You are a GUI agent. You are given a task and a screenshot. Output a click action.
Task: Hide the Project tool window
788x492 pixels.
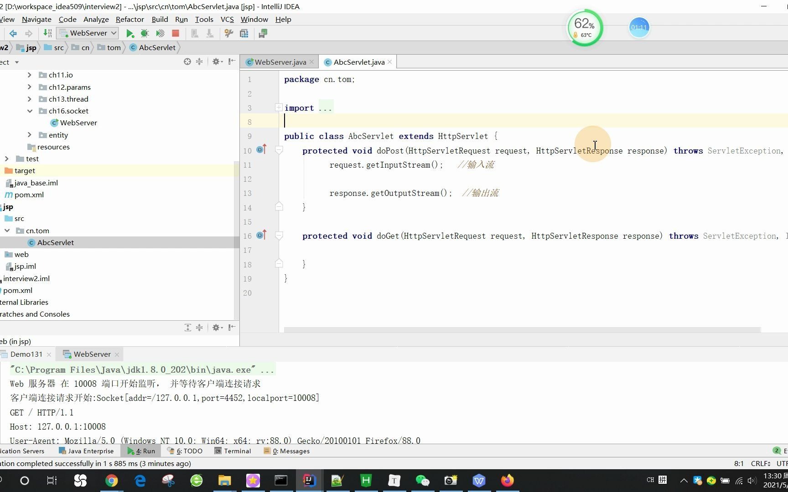tap(232, 61)
